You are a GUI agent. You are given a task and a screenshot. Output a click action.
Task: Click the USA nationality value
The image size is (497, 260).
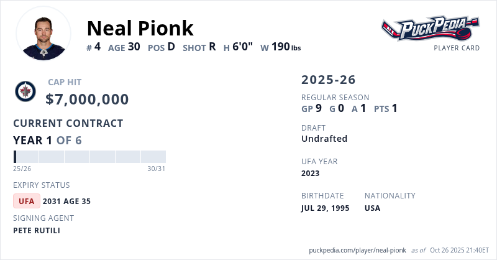[x=374, y=208]
